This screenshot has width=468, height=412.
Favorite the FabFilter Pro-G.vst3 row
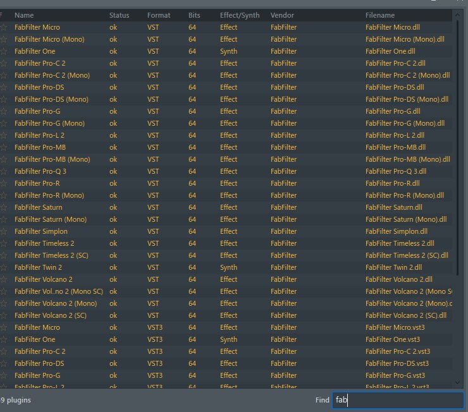pyautogui.click(x=3, y=375)
